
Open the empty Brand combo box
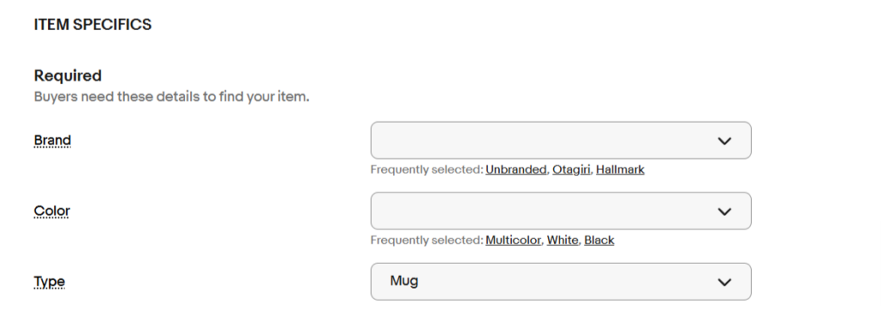pyautogui.click(x=561, y=140)
